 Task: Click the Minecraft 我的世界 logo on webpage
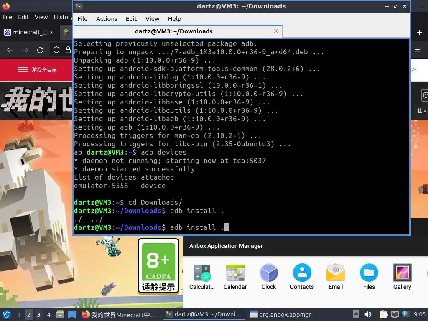(x=37, y=99)
